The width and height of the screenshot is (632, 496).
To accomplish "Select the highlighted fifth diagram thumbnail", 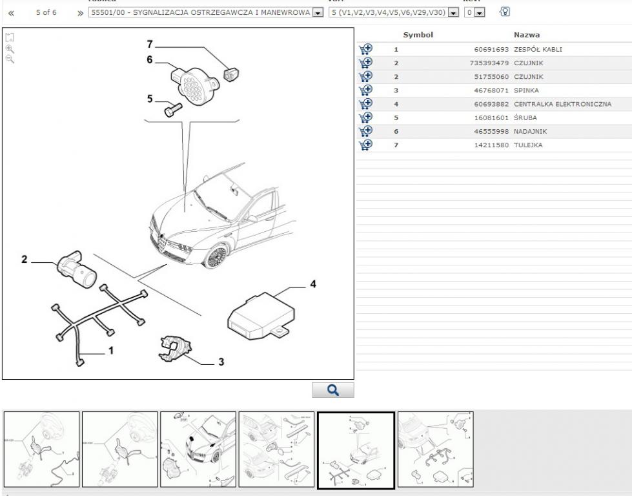I will tap(356, 450).
